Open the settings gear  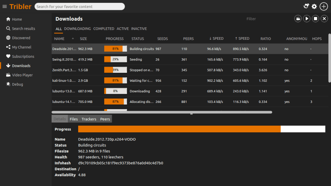click(314, 7)
